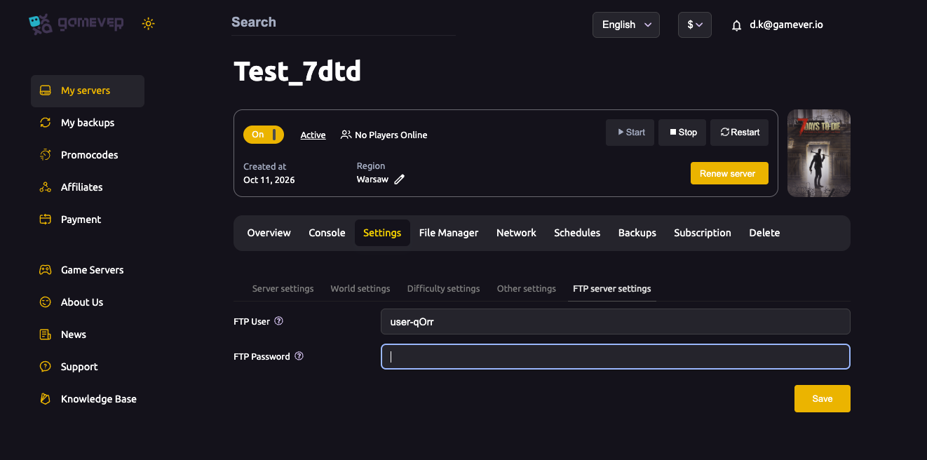
Task: Click the News sidebar icon
Action: tap(46, 334)
